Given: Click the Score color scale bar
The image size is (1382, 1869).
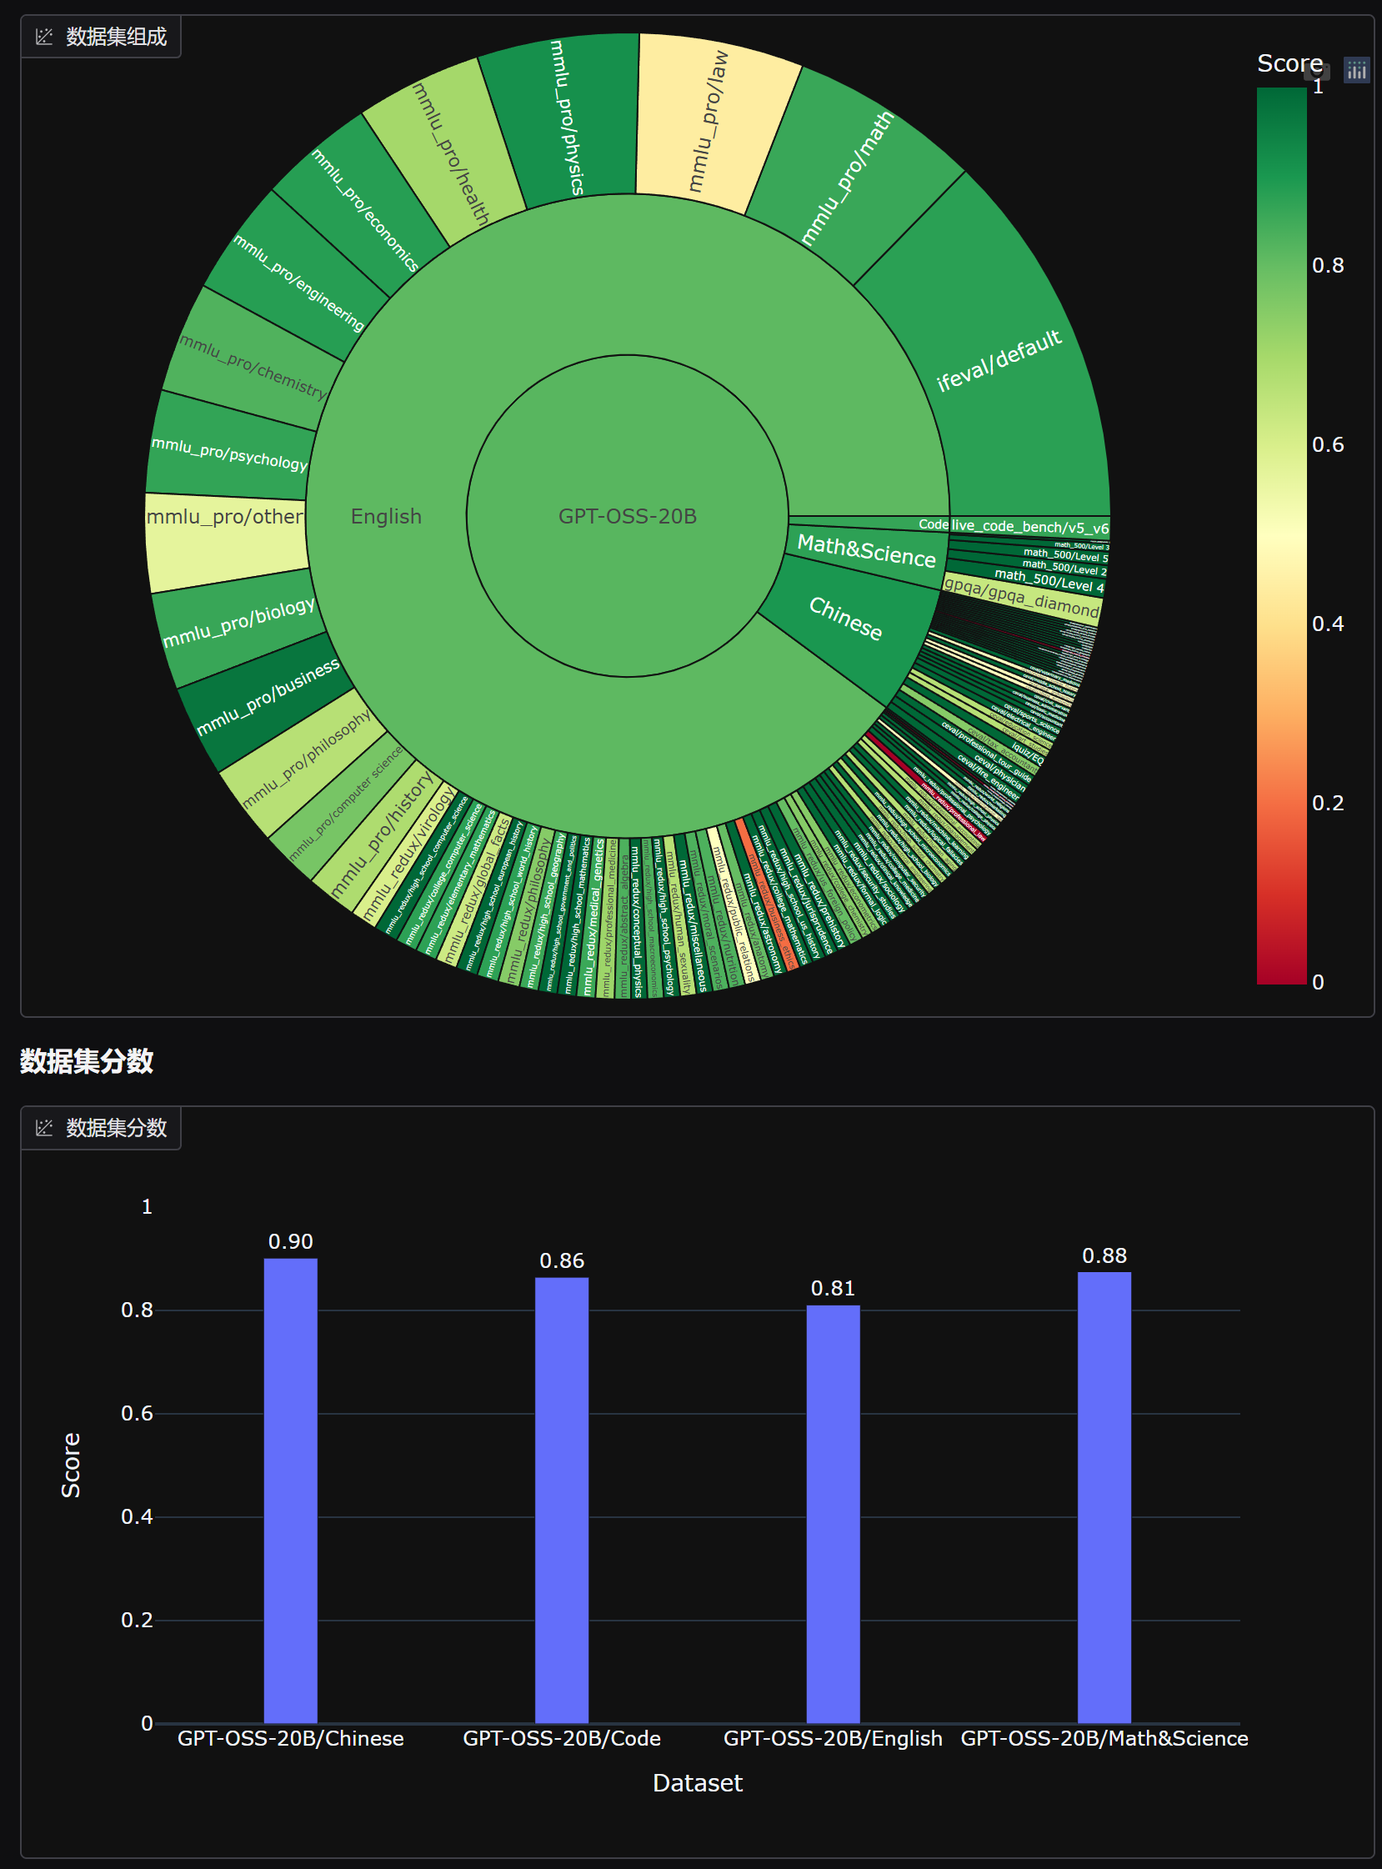Looking at the screenshot, I should coord(1281,535).
